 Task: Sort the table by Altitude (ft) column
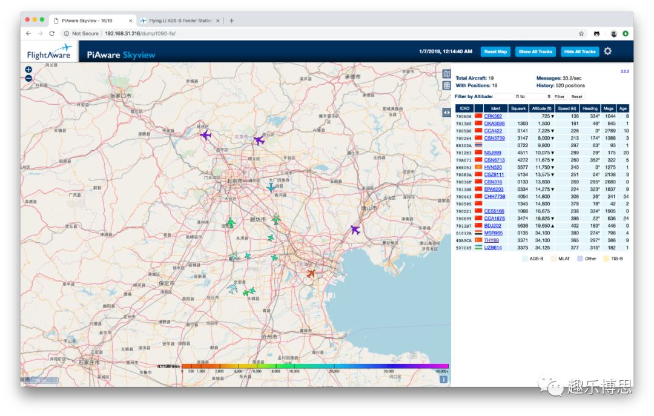pyautogui.click(x=542, y=108)
